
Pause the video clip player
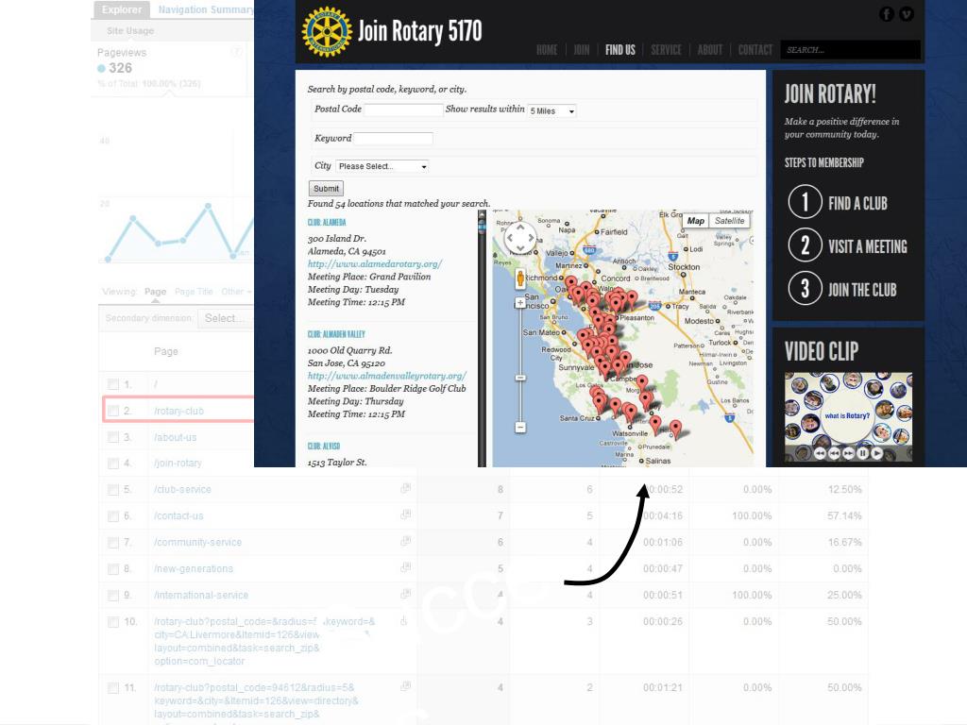[862, 454]
